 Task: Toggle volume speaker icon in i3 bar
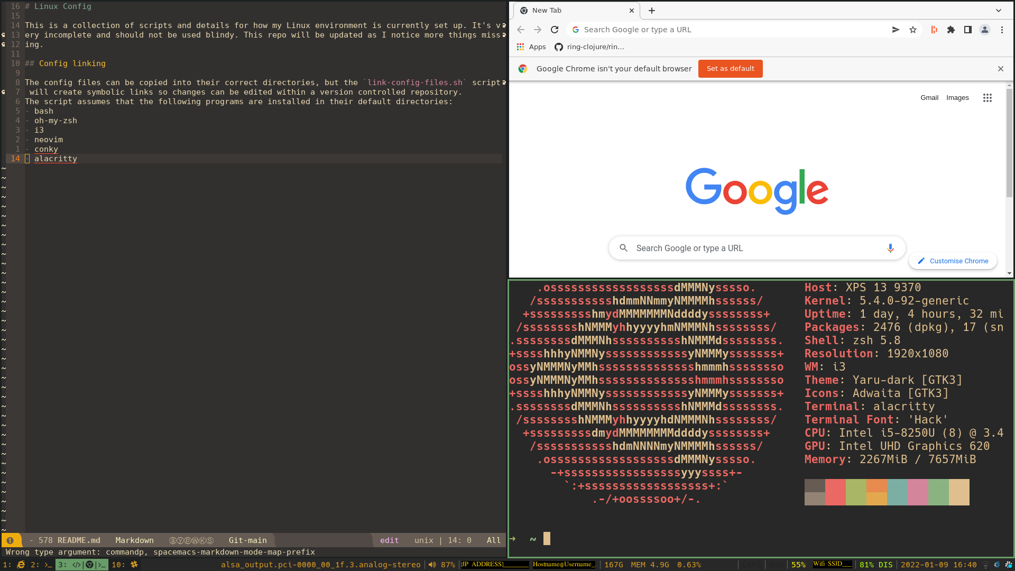[x=432, y=565]
